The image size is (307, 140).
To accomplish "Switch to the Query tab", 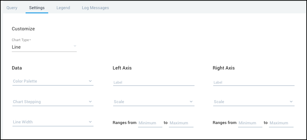I will [x=12, y=8].
